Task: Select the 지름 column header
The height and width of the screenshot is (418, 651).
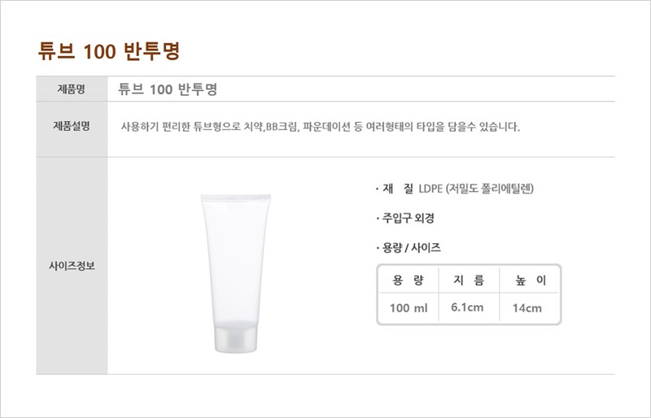Action: tap(468, 281)
